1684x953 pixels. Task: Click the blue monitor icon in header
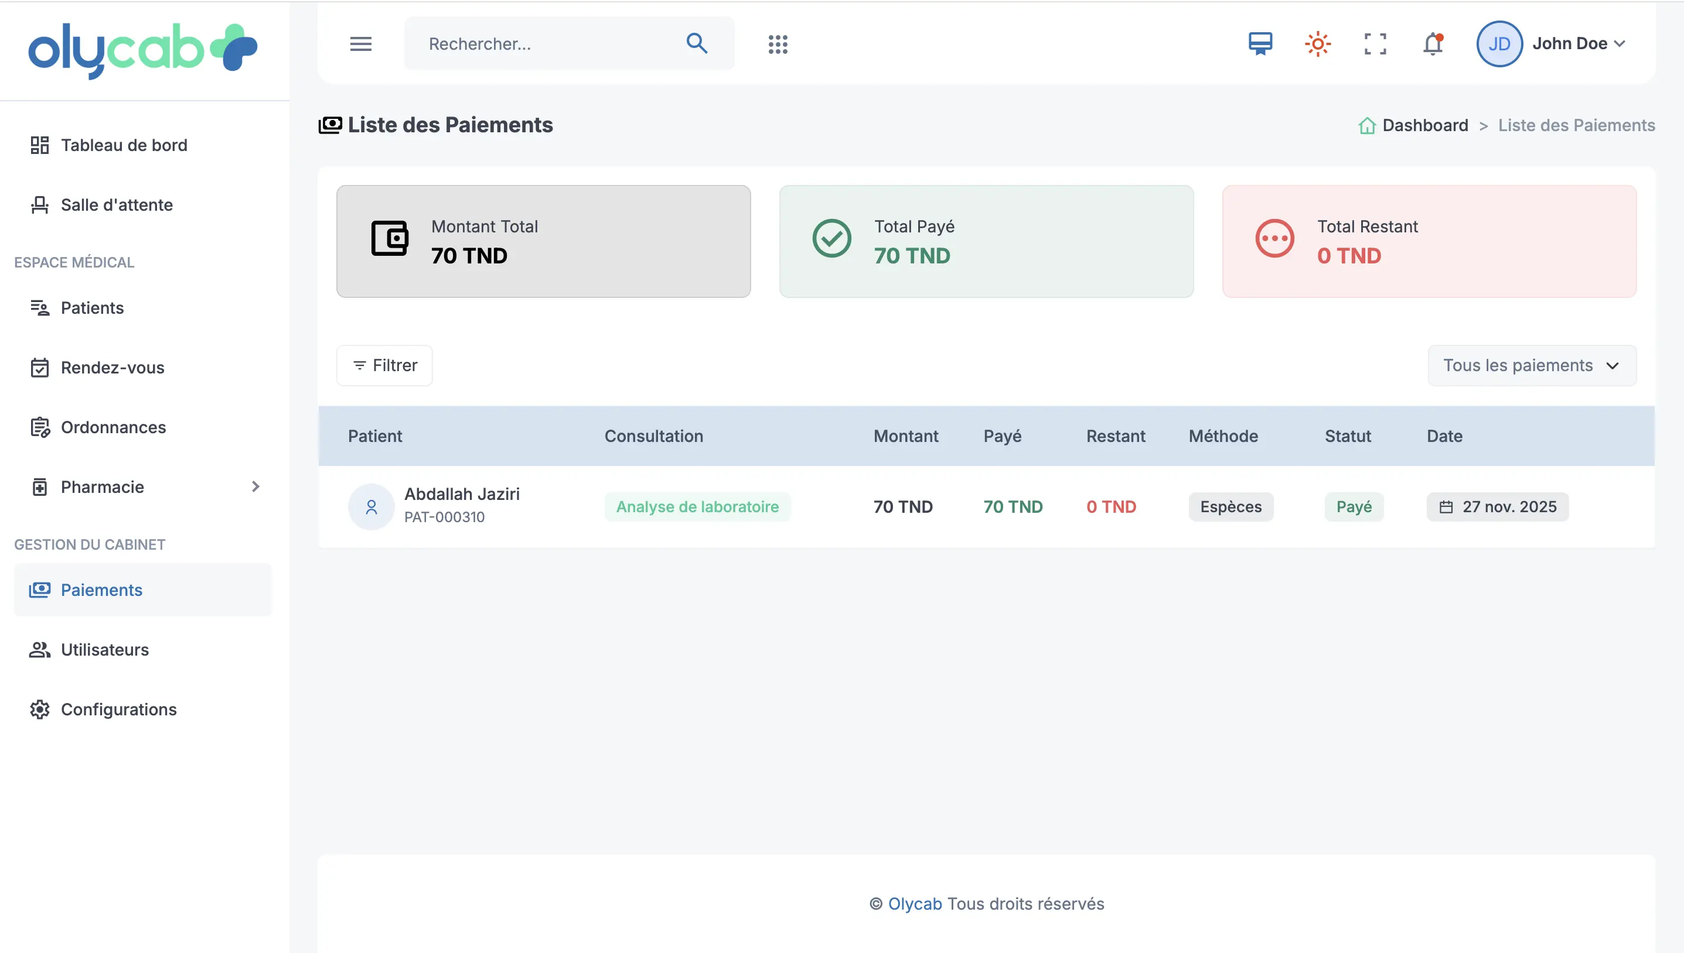point(1260,44)
